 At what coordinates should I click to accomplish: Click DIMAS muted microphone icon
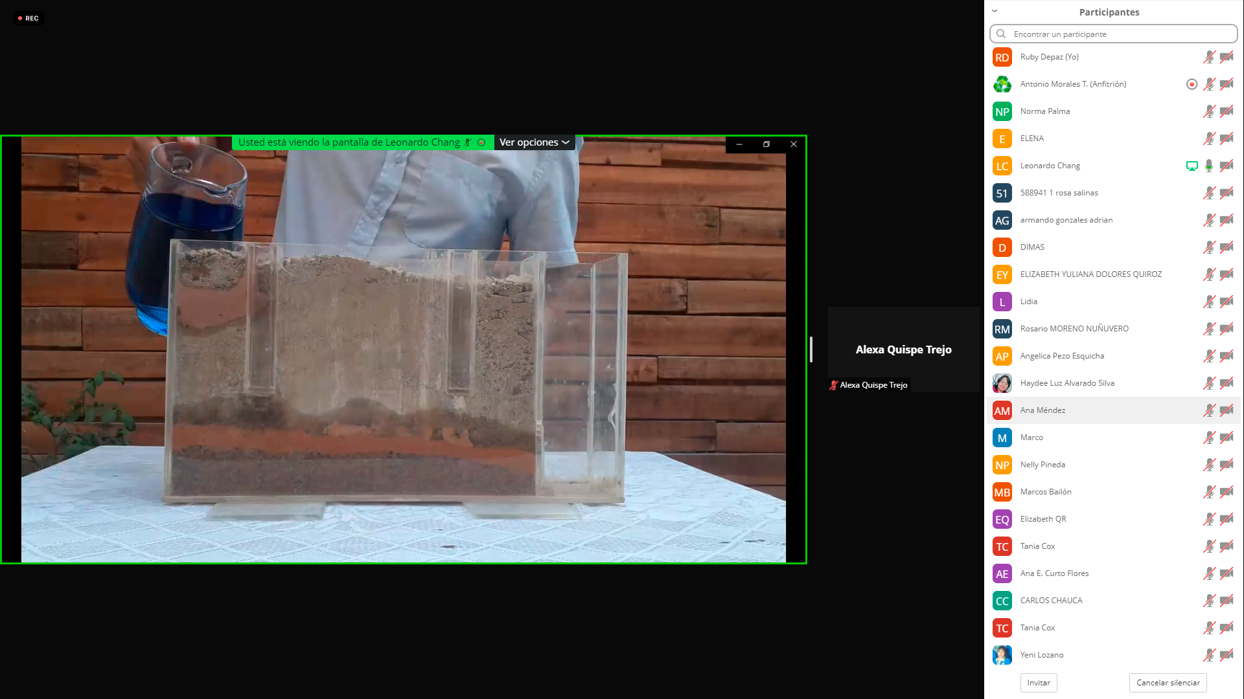click(1209, 247)
